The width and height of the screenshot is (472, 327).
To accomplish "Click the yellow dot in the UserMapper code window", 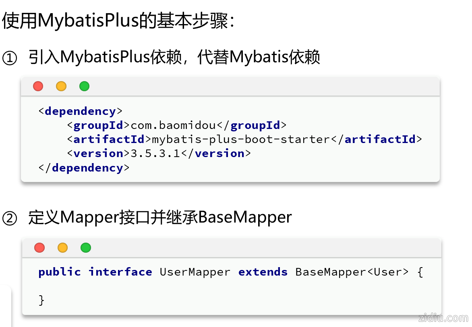I will 62,247.
